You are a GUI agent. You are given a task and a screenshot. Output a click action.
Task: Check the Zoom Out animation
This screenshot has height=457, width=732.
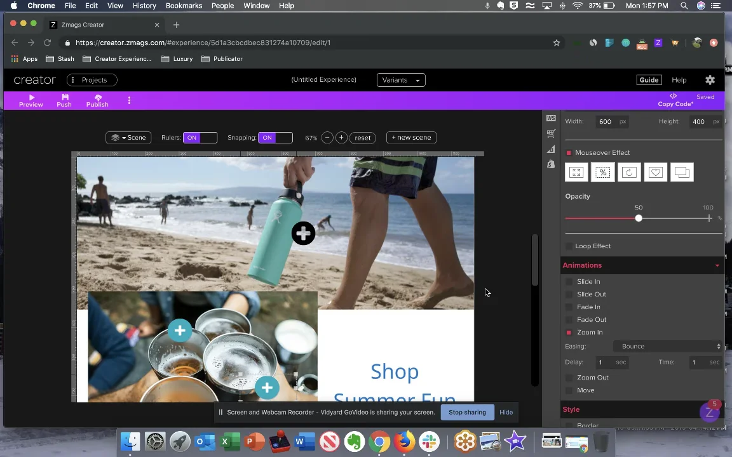click(x=569, y=378)
